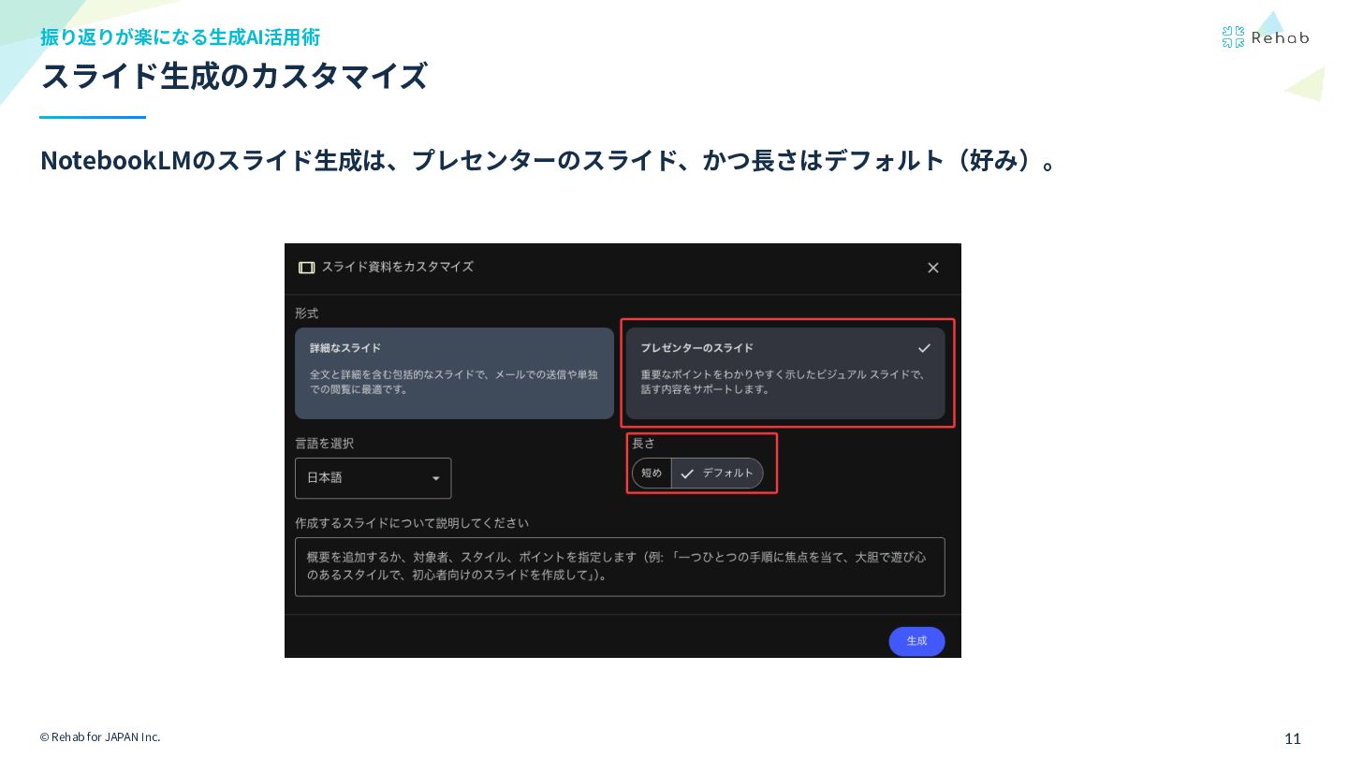This screenshot has width=1348, height=758.
Task: Click the 形式 section label
Action: (306, 313)
